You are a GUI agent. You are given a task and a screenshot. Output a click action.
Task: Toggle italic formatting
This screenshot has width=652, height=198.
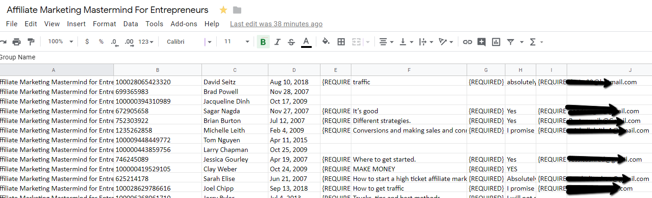[x=277, y=42]
